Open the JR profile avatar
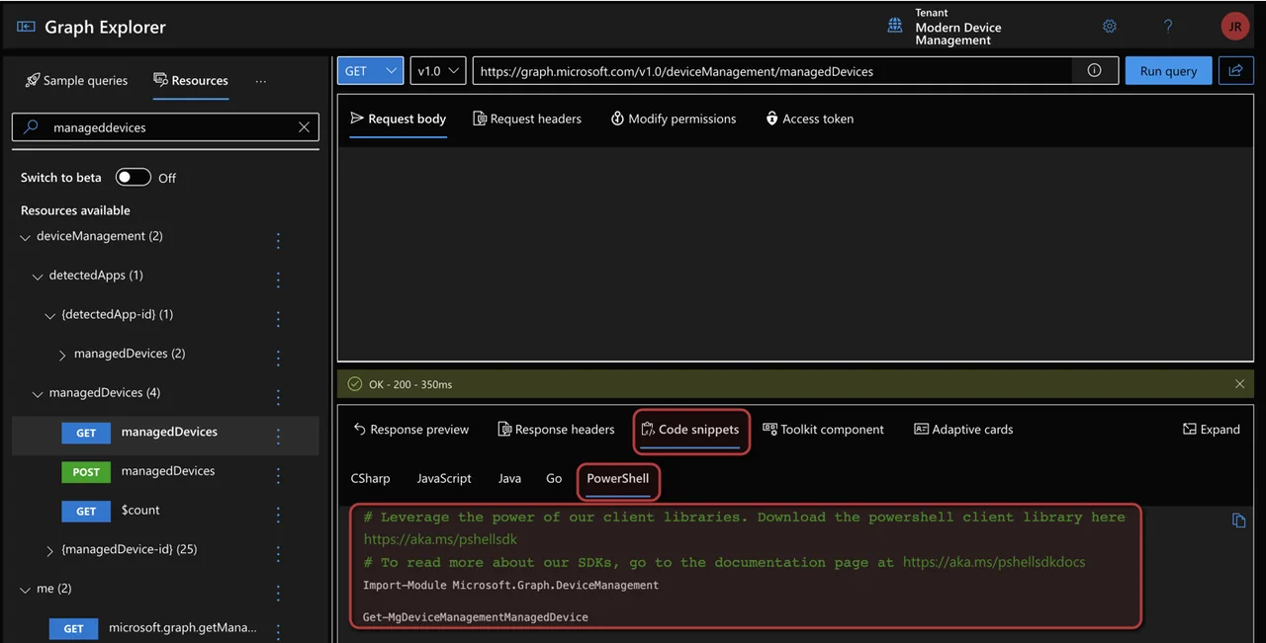 coord(1234,27)
